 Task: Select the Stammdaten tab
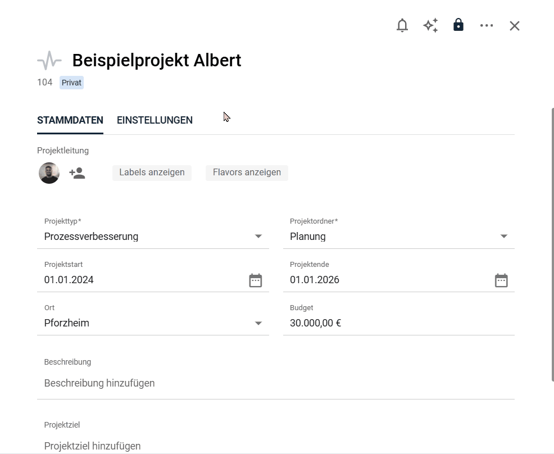tap(70, 120)
